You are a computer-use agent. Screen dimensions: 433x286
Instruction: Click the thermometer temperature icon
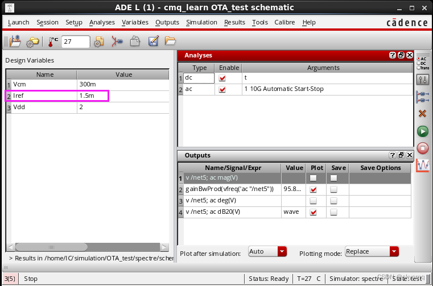click(52, 42)
